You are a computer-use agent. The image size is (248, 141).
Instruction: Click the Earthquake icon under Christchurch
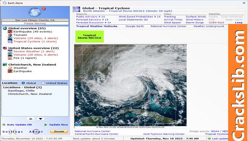click(x=10, y=71)
